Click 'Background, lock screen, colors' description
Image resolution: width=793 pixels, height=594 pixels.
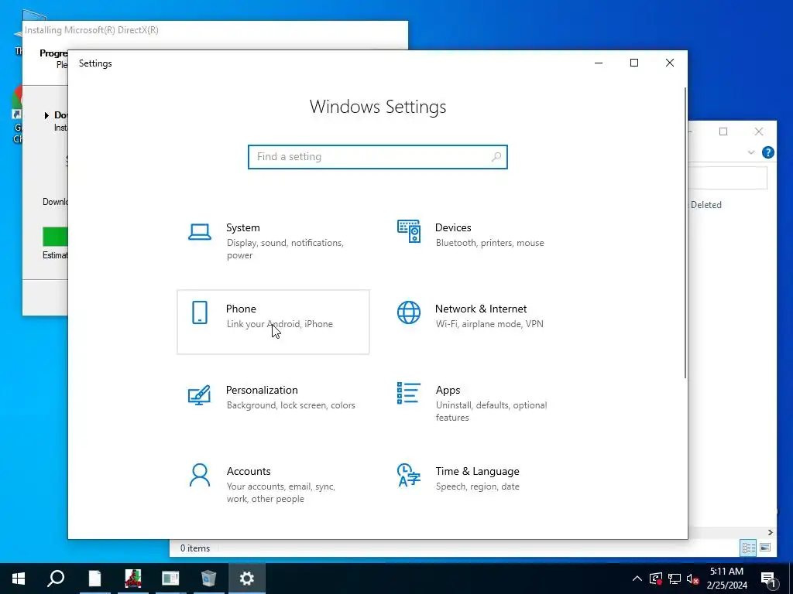click(291, 405)
